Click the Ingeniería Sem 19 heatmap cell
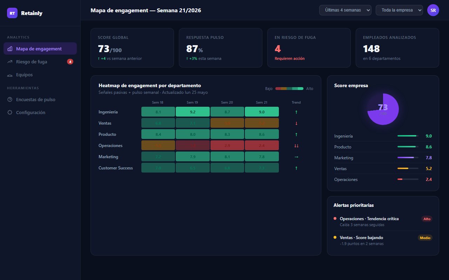The height and width of the screenshot is (280, 449). pyautogui.click(x=193, y=112)
